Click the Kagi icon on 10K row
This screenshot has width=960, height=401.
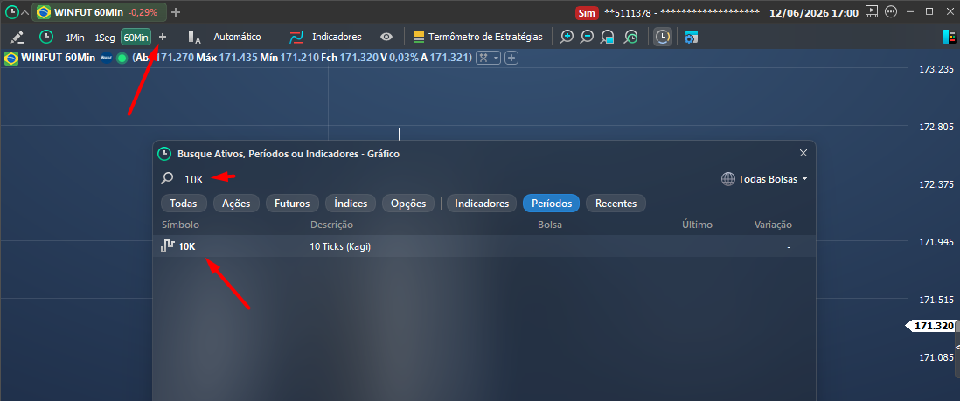click(168, 246)
